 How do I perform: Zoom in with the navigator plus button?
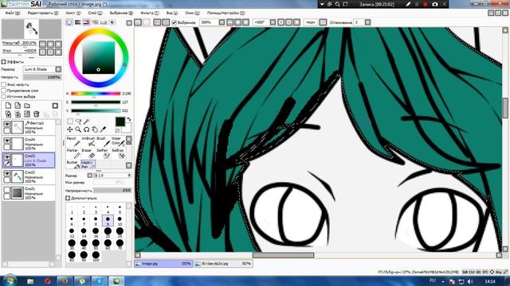[x=50, y=44]
